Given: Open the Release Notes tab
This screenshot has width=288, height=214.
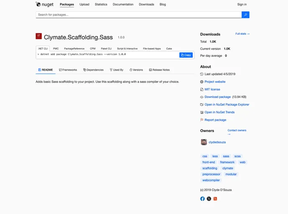Looking at the screenshot, I should click(159, 70).
